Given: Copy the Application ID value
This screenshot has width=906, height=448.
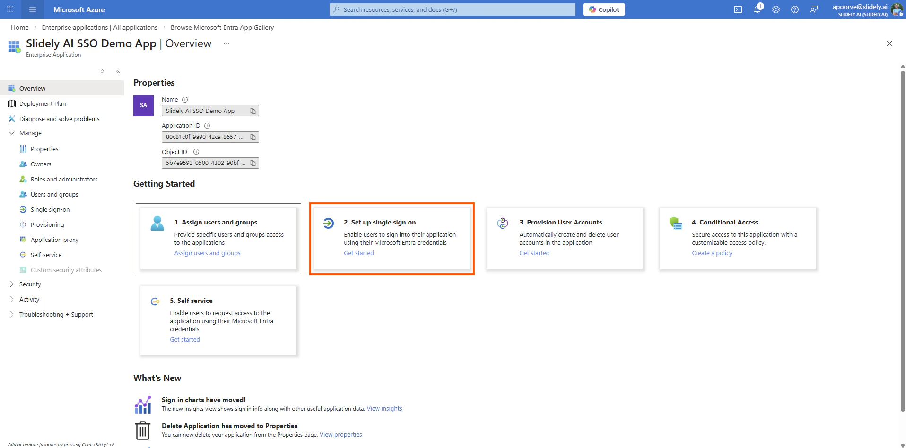Looking at the screenshot, I should coord(253,137).
